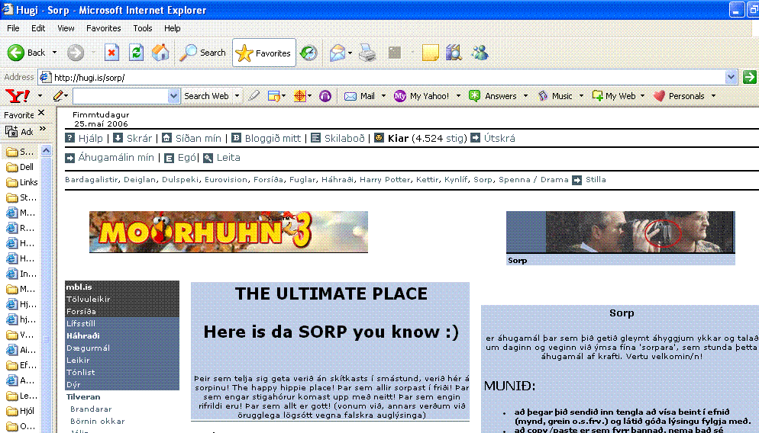Go to the Home page icon
The width and height of the screenshot is (759, 433).
pos(160,53)
